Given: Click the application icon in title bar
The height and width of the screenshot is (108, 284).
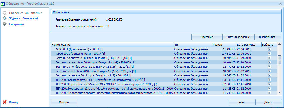Looking at the screenshot, I should pos(3,3).
